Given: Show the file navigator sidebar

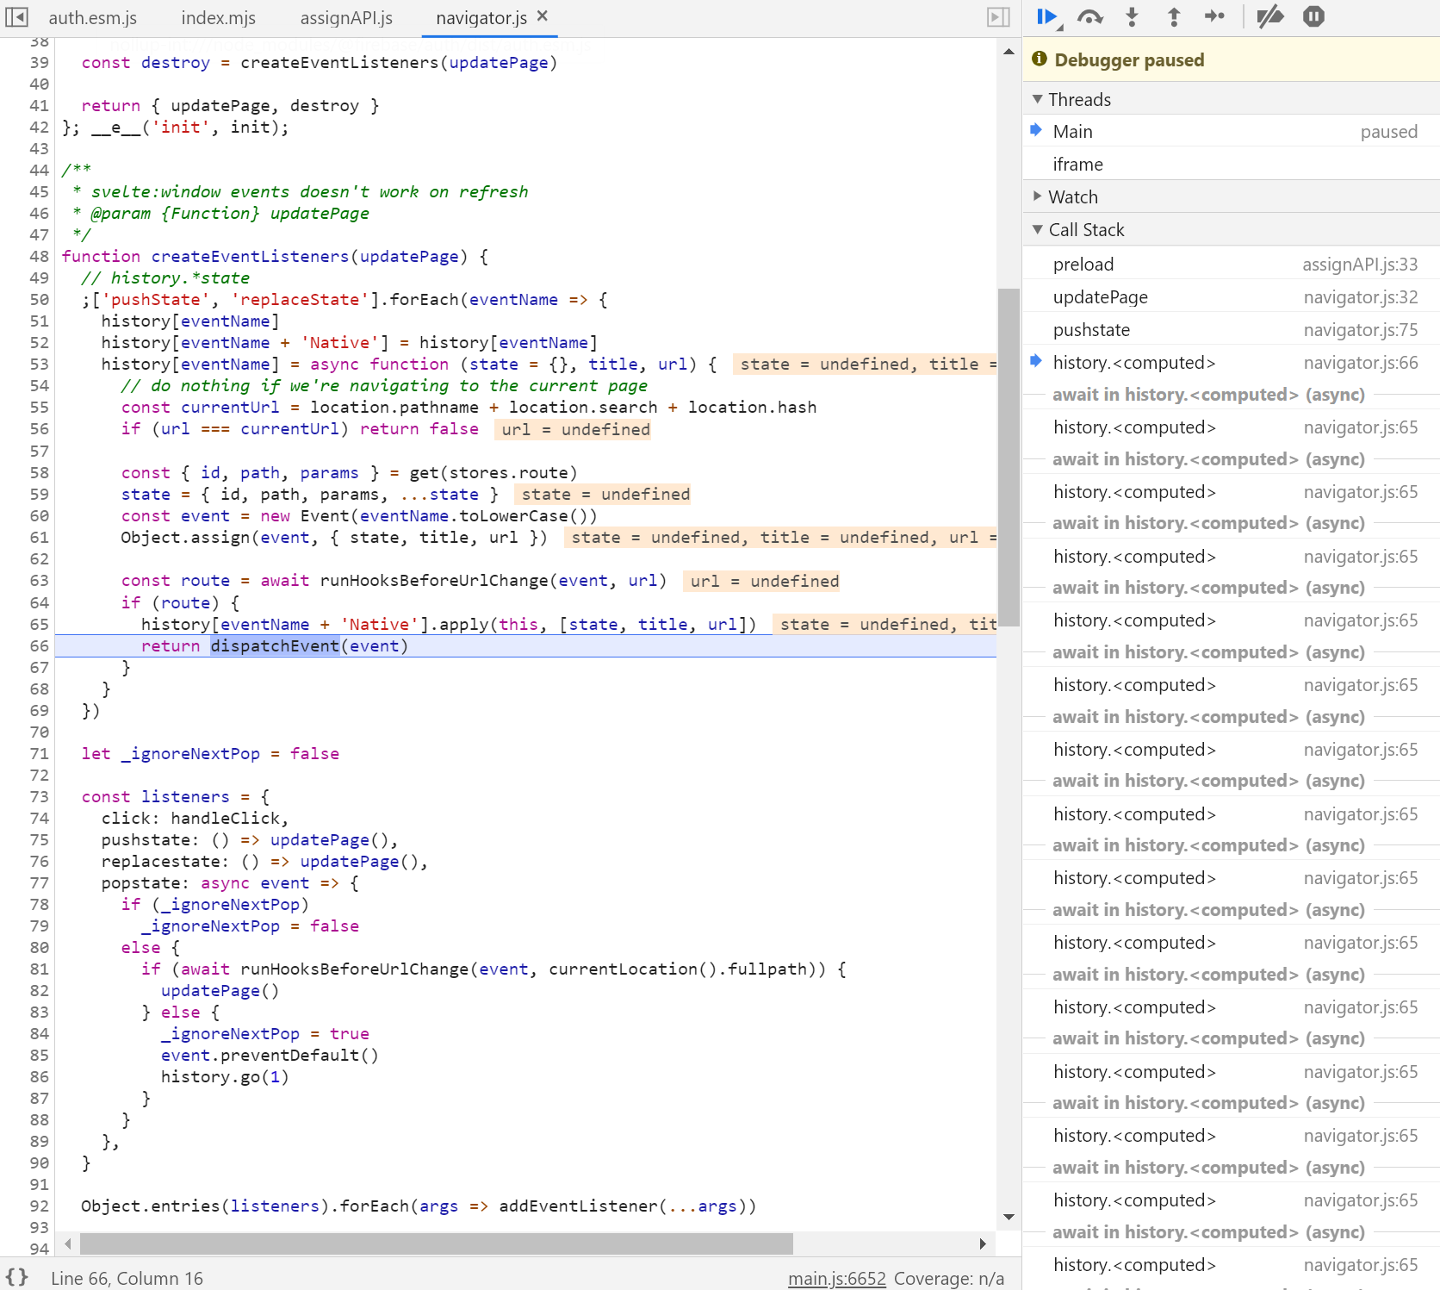Looking at the screenshot, I should pyautogui.click(x=17, y=17).
